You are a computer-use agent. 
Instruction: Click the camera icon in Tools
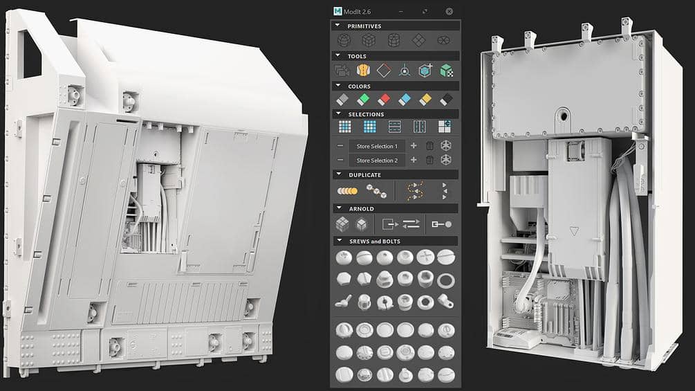(x=341, y=70)
